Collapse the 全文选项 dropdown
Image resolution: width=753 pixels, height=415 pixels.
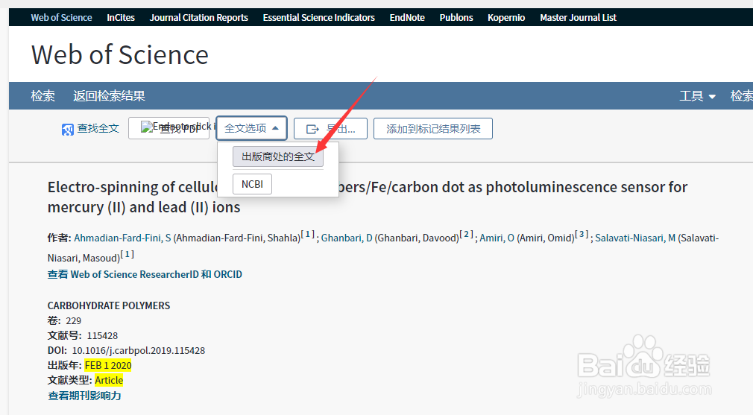tap(252, 128)
